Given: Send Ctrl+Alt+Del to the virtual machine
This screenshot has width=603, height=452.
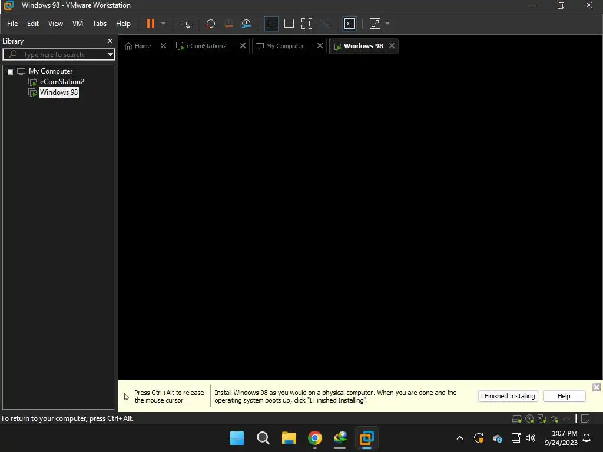Looking at the screenshot, I should tap(185, 24).
